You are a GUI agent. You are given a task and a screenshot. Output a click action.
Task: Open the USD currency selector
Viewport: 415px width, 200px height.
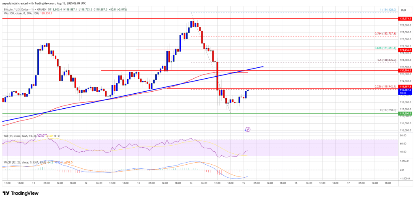point(403,10)
